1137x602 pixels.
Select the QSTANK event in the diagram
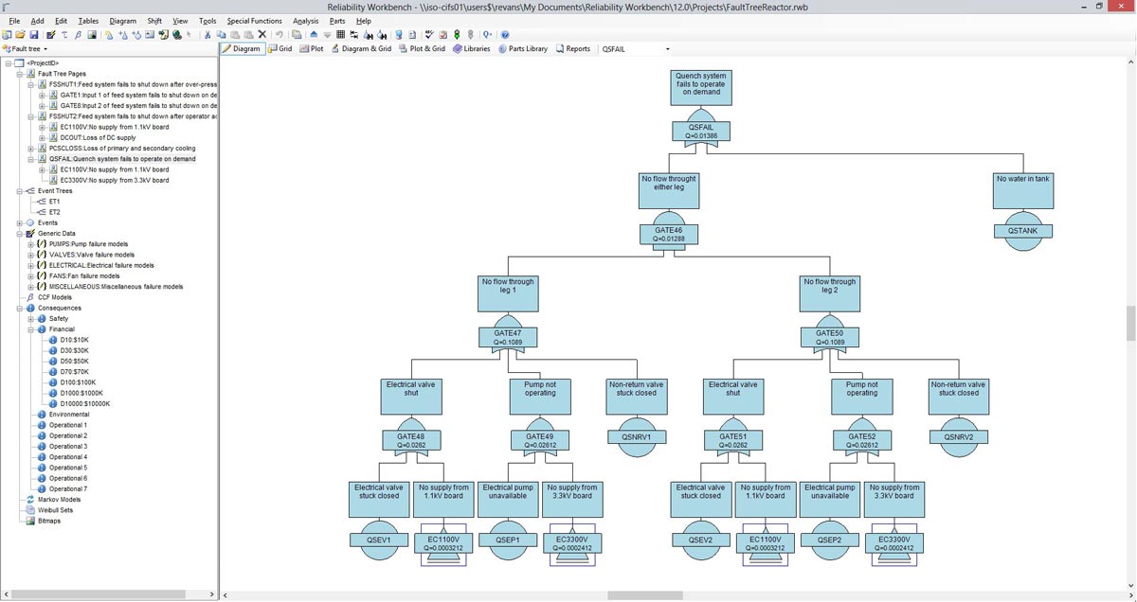pyautogui.click(x=1022, y=230)
